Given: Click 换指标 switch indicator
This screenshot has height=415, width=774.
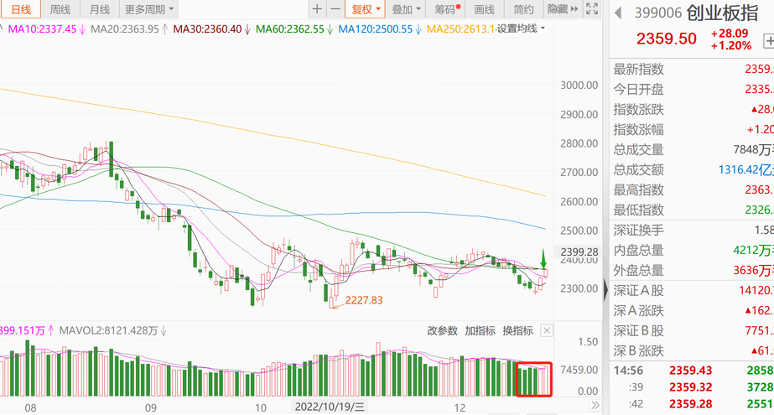Looking at the screenshot, I should pyautogui.click(x=517, y=330).
